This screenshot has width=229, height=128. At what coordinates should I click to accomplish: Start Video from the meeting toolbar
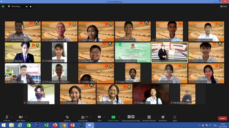point(21,118)
